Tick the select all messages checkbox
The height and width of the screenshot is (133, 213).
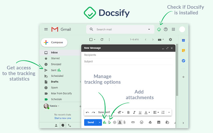tap(91, 40)
